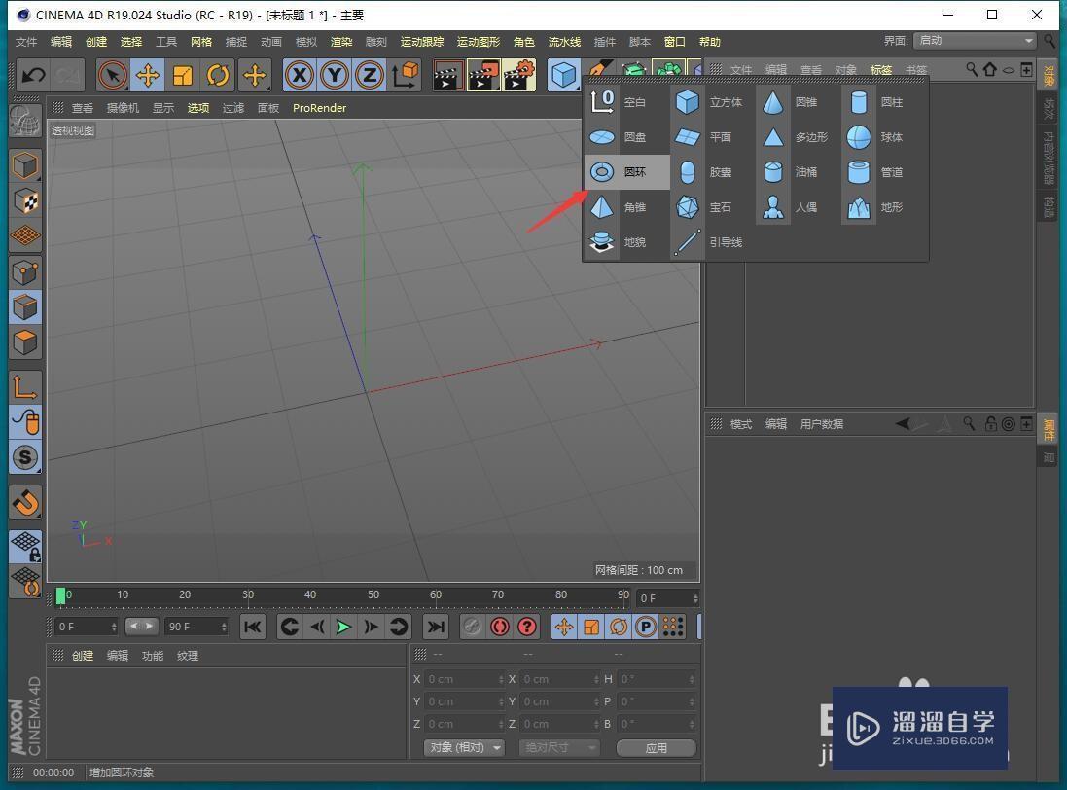Step to the previous frame
Screen dimensions: 1067x790
point(317,627)
